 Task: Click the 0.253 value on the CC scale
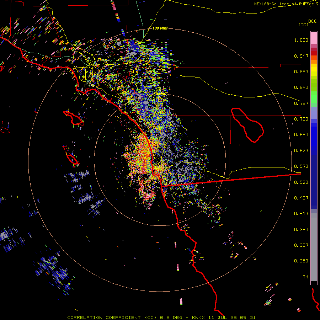click(x=301, y=261)
